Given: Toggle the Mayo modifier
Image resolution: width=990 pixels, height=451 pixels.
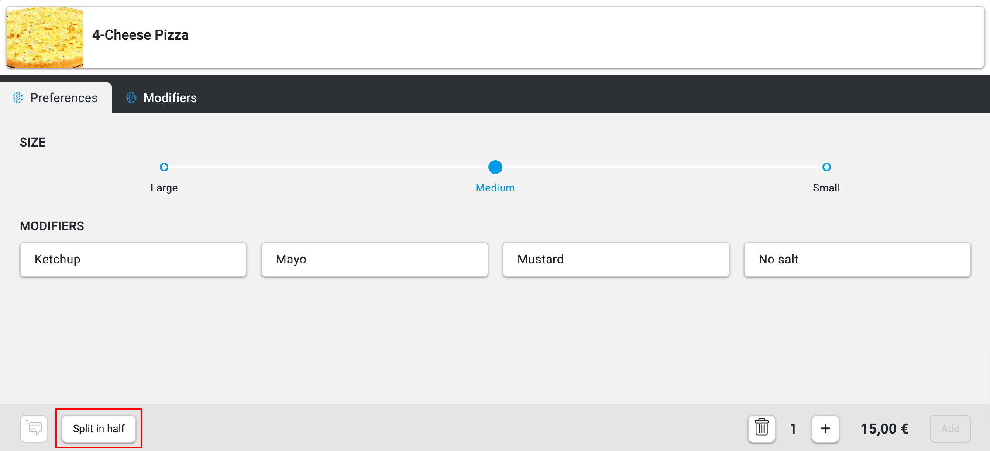Looking at the screenshot, I should [375, 260].
